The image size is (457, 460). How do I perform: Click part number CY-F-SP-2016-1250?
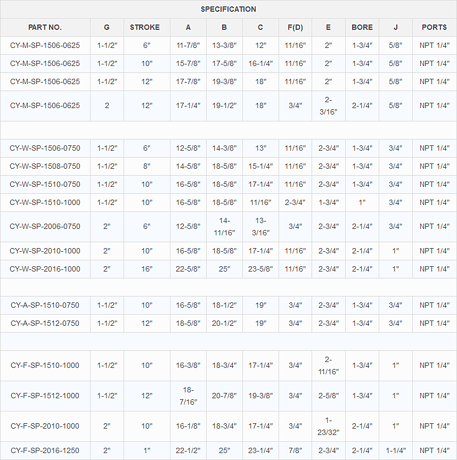pyautogui.click(x=45, y=450)
